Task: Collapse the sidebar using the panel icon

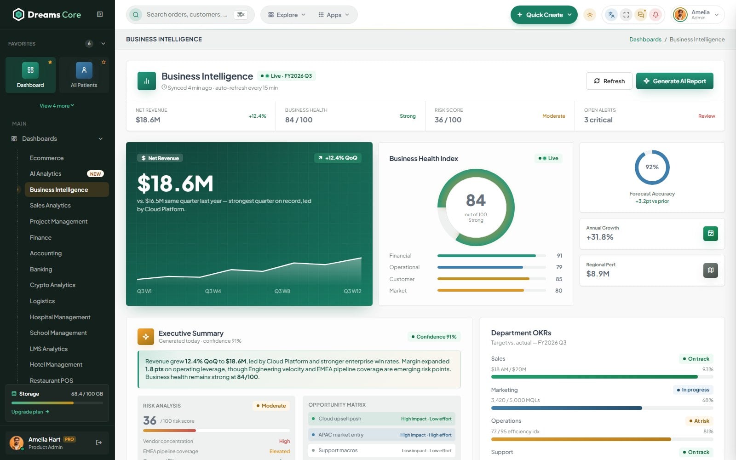Action: (x=100, y=14)
